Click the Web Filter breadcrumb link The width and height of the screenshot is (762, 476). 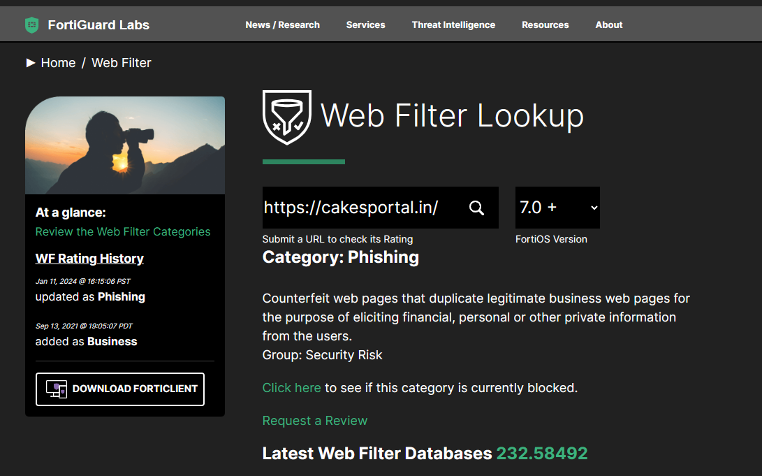click(x=122, y=63)
